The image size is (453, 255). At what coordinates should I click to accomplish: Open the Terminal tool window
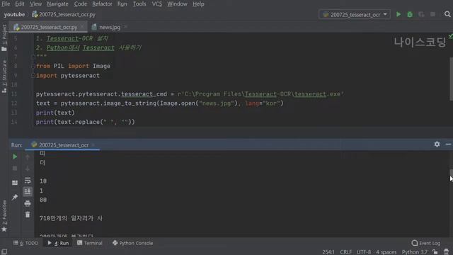click(x=90, y=243)
